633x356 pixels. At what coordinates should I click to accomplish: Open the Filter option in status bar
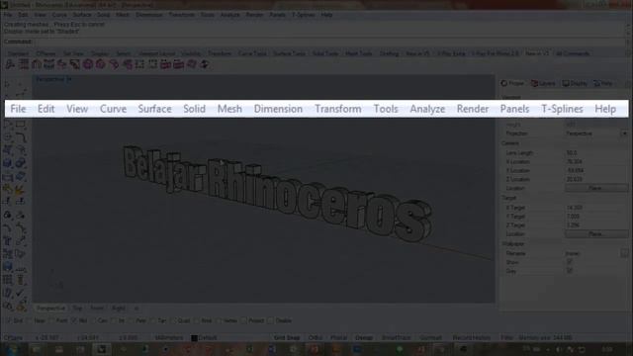point(506,338)
